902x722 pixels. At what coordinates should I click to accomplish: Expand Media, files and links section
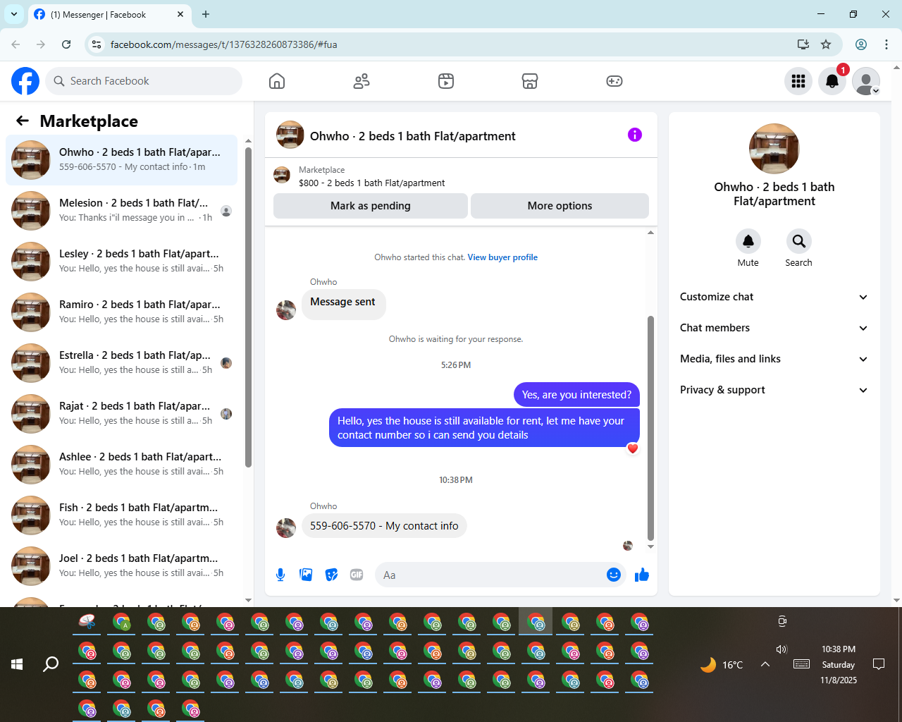tap(774, 359)
